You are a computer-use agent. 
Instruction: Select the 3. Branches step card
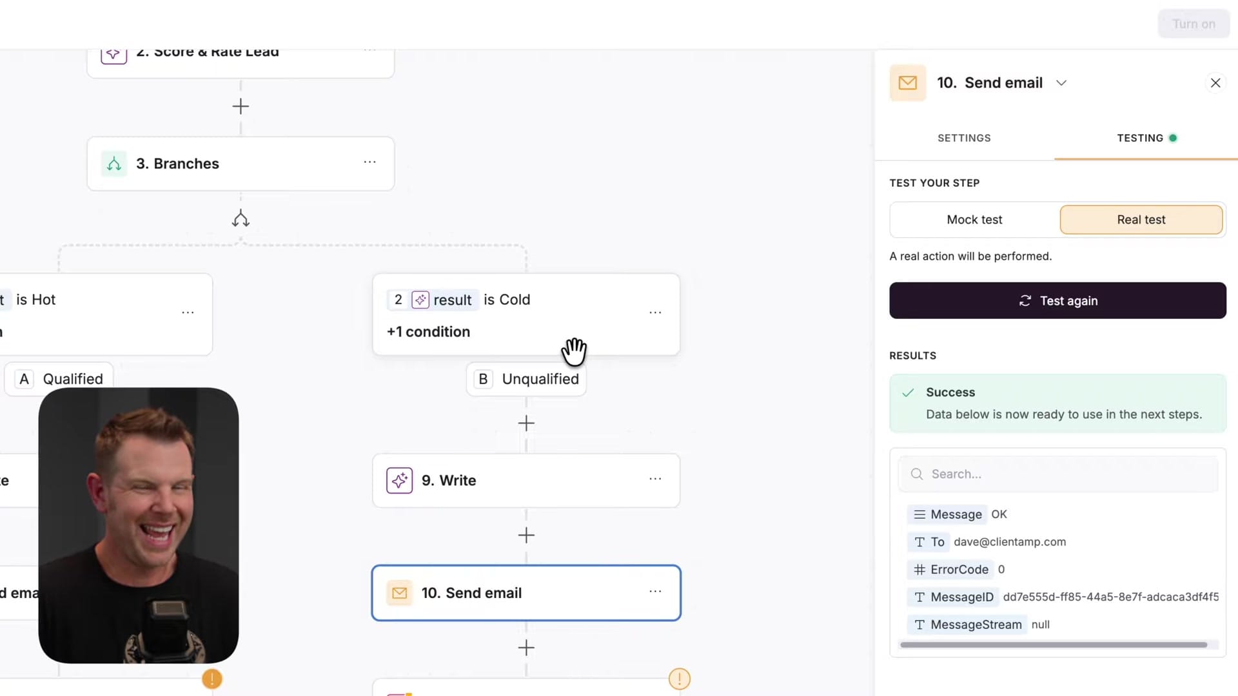pos(241,164)
